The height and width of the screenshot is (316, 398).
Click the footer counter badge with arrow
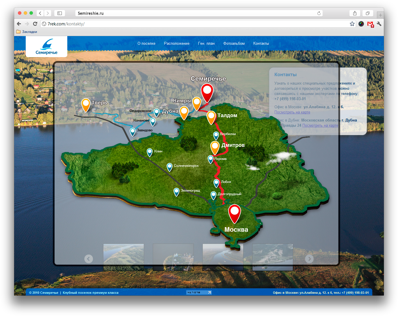199,293
